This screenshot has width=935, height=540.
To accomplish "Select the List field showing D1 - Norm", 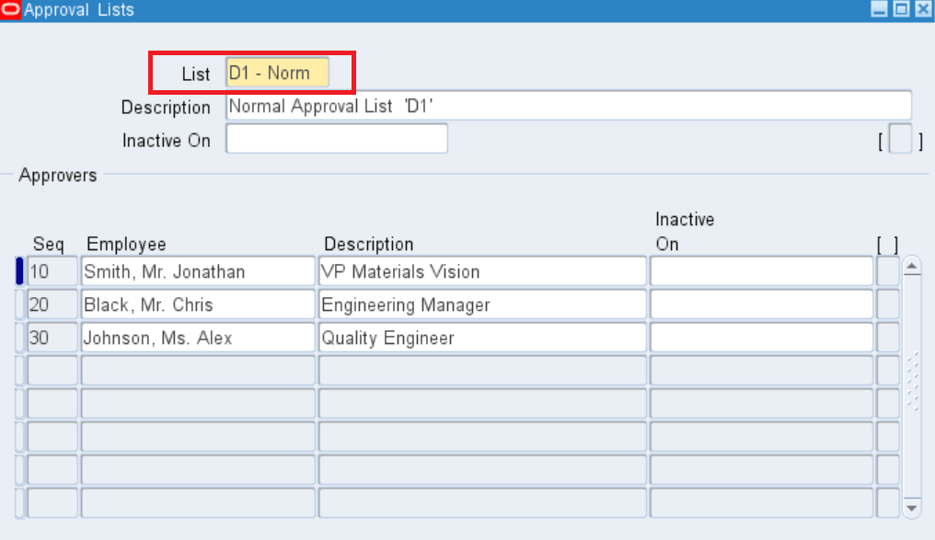I will pyautogui.click(x=276, y=73).
